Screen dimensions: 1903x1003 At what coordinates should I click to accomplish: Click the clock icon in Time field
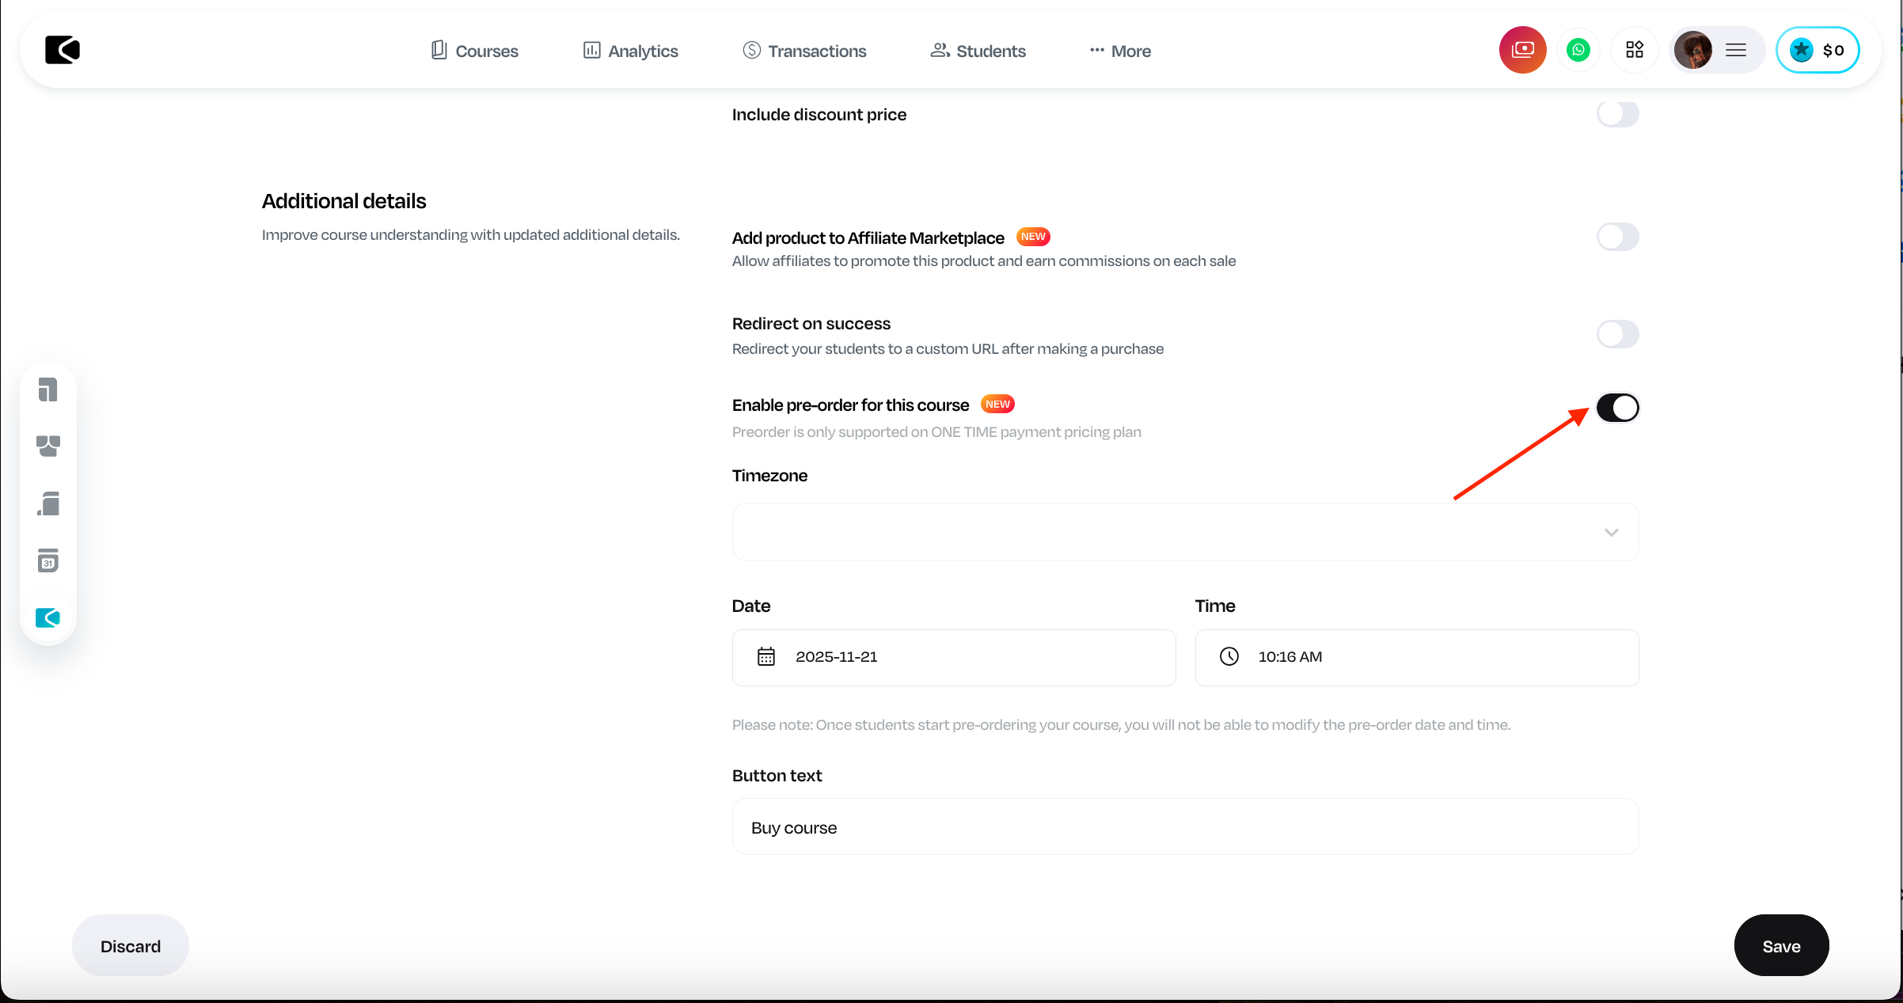[x=1229, y=657]
